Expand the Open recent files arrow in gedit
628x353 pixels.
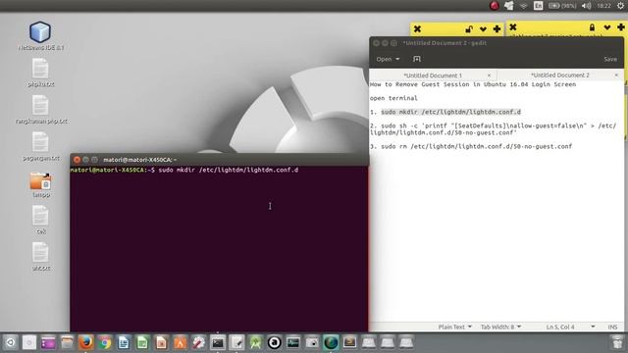click(x=397, y=59)
